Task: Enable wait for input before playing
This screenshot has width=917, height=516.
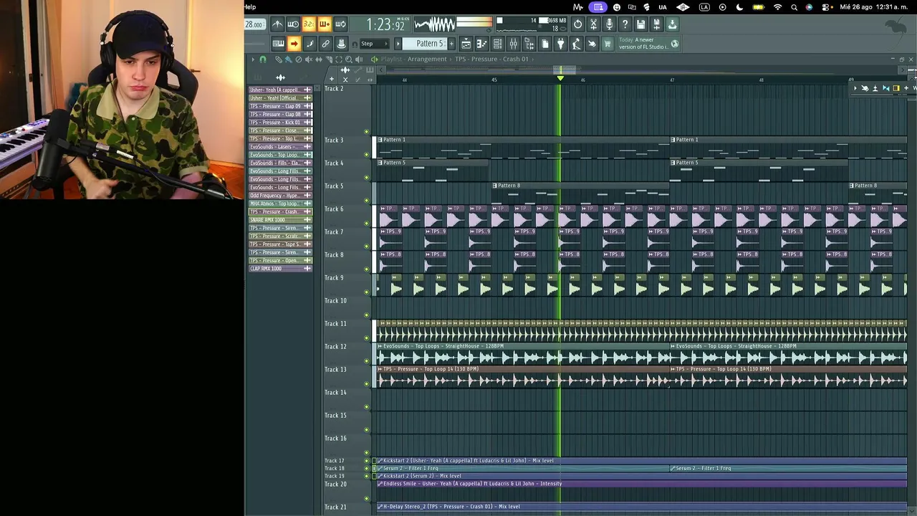Action: coord(293,24)
